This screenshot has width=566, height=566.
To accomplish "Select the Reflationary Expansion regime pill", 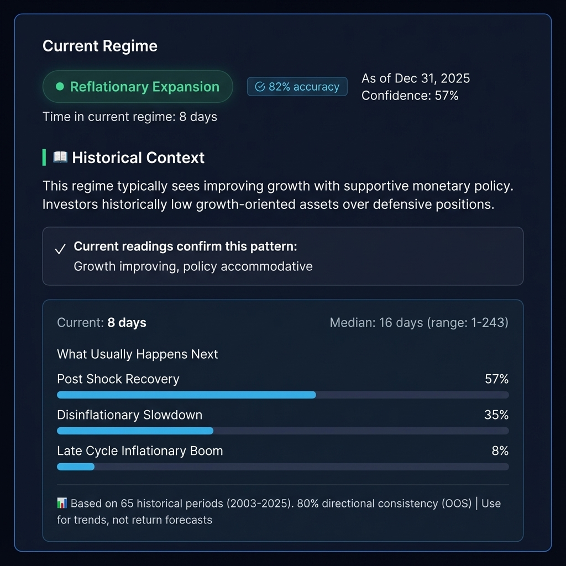I will click(x=138, y=87).
